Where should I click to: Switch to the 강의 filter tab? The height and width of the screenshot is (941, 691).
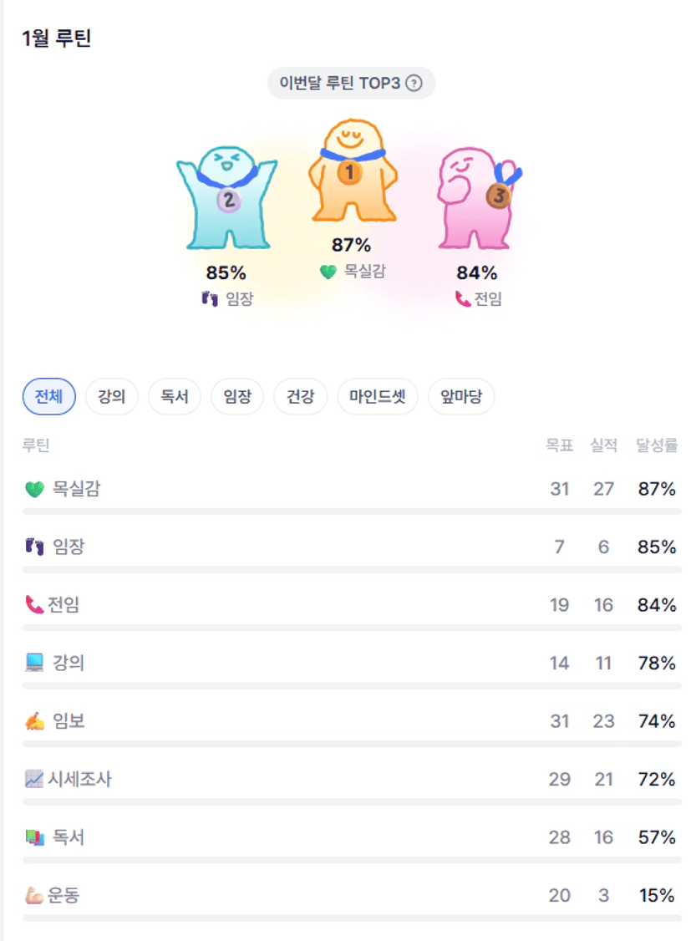click(x=112, y=397)
